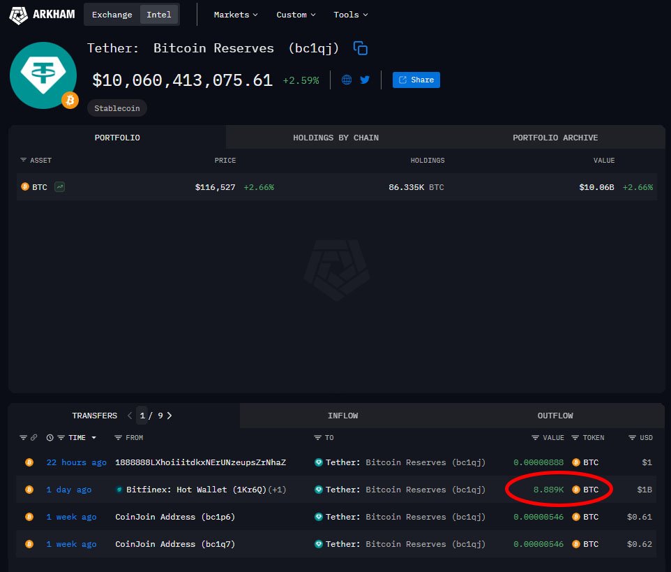Sort transfers by Time column header
The height and width of the screenshot is (572, 671).
click(77, 438)
